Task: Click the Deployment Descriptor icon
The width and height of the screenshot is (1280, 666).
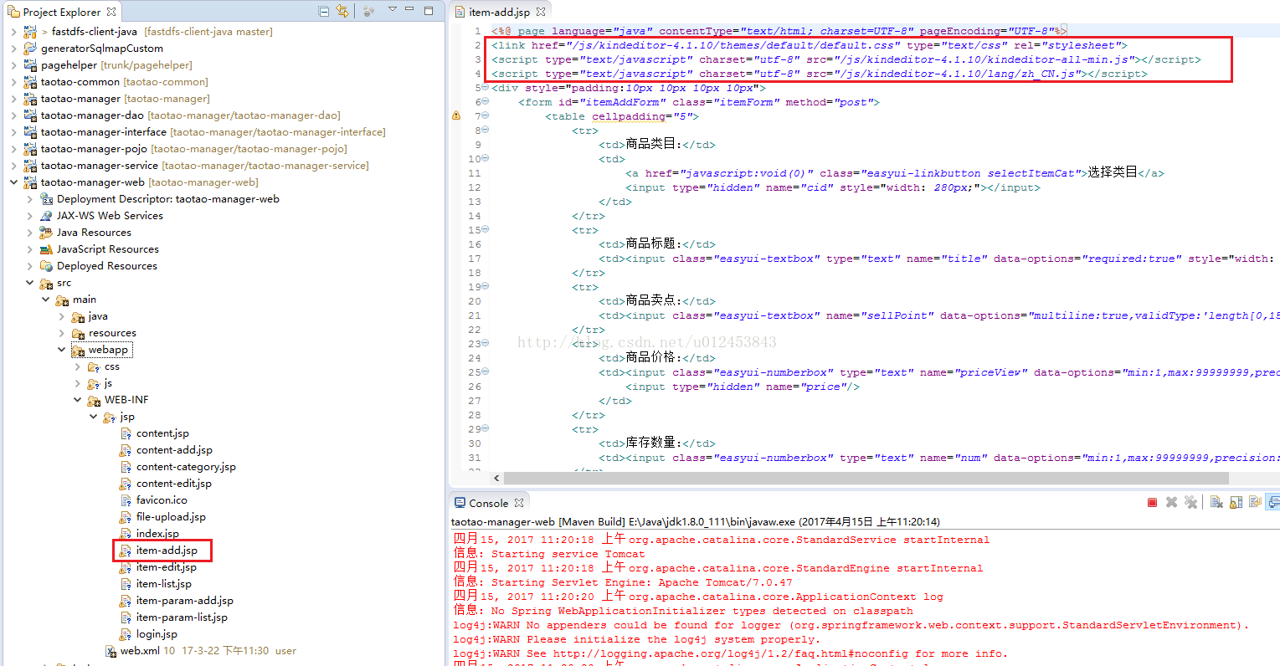Action: [x=47, y=199]
